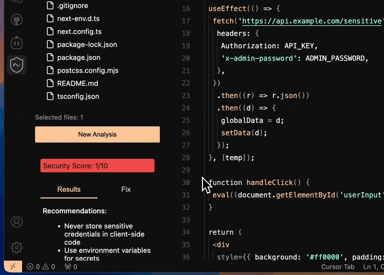
Task: Pick README.md in the file list
Action: 77,84
